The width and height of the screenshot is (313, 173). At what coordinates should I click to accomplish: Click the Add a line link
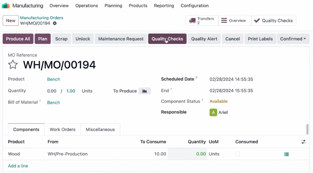click(x=18, y=166)
